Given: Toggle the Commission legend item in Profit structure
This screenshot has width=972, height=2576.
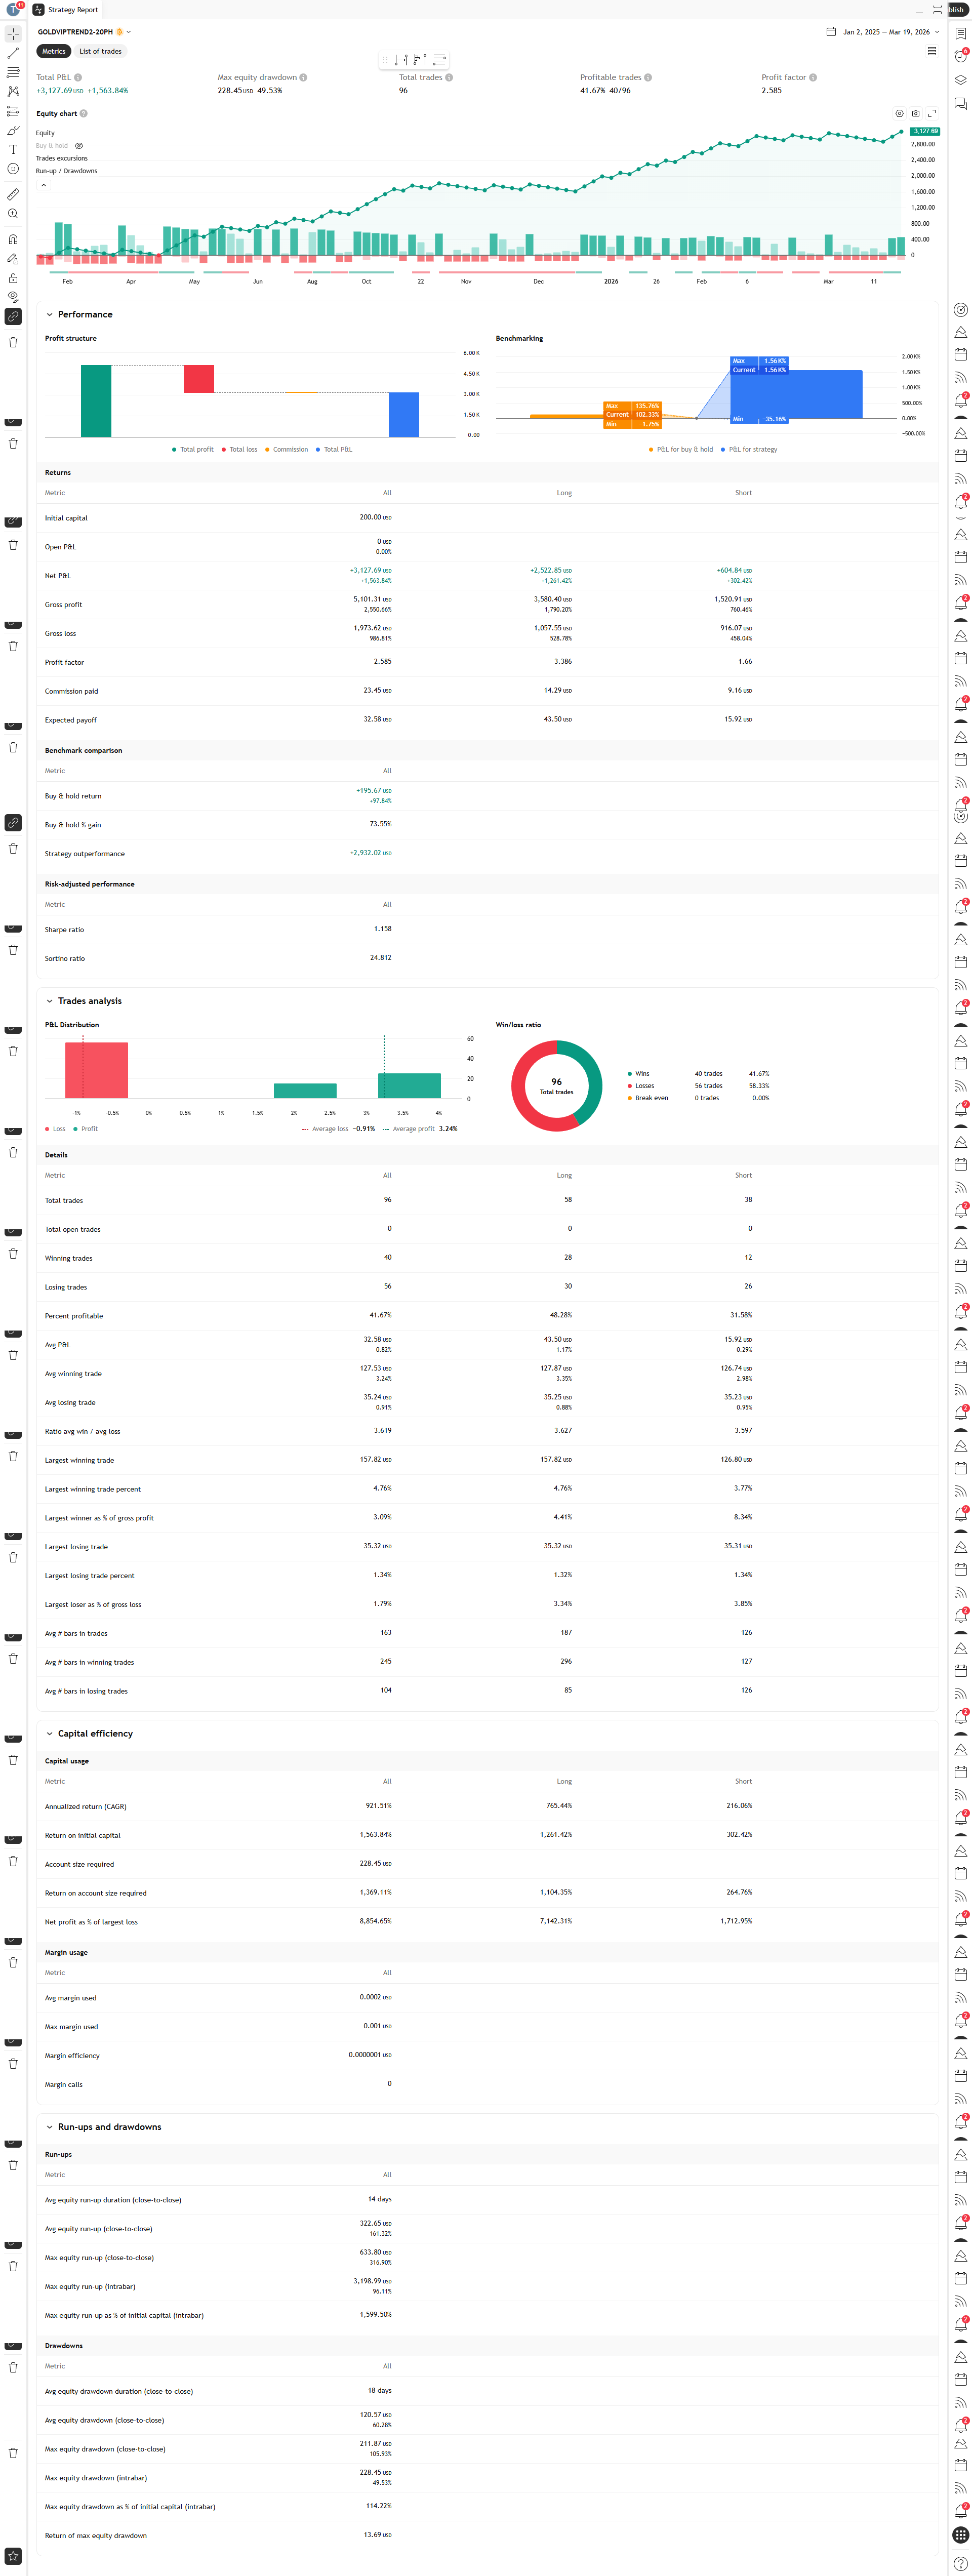Looking at the screenshot, I should pyautogui.click(x=287, y=450).
